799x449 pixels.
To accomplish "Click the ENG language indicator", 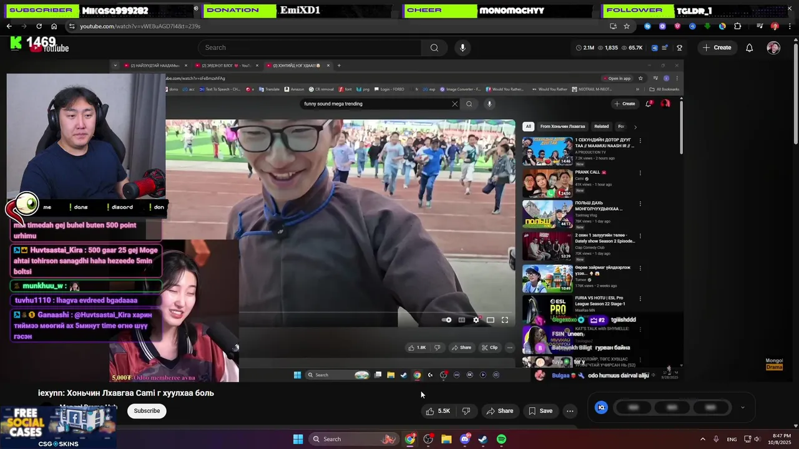I will (x=732, y=439).
